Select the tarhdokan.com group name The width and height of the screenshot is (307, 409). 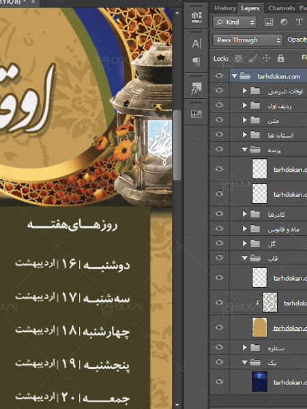(x=279, y=76)
